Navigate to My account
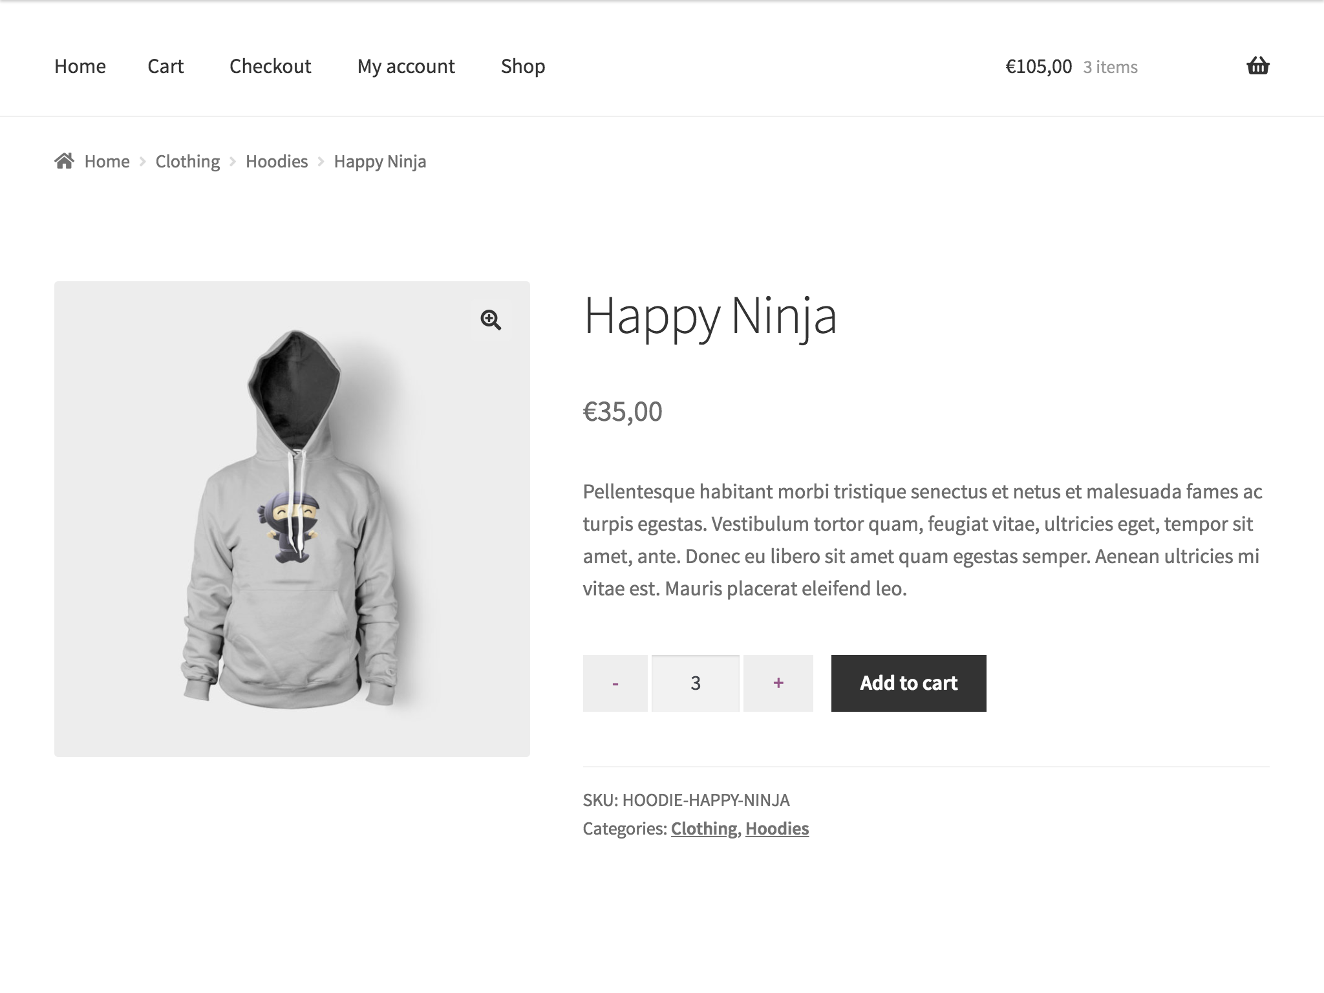 coord(406,66)
